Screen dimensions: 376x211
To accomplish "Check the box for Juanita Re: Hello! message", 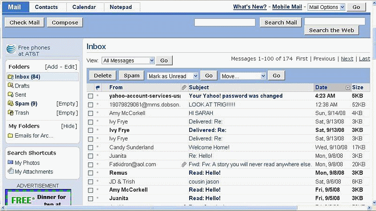I will 90,156.
